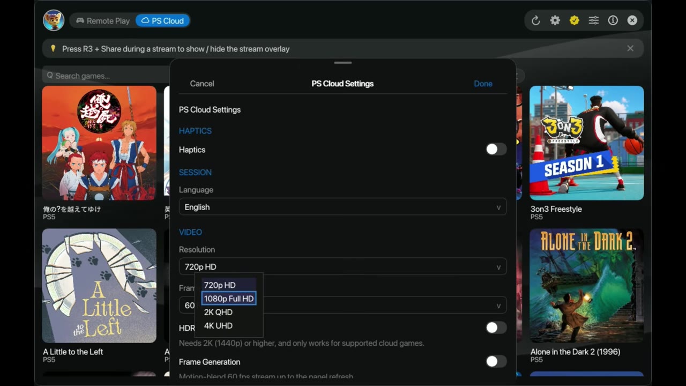Click the "Alone in the Dark 2 (1996)" title

575,352
